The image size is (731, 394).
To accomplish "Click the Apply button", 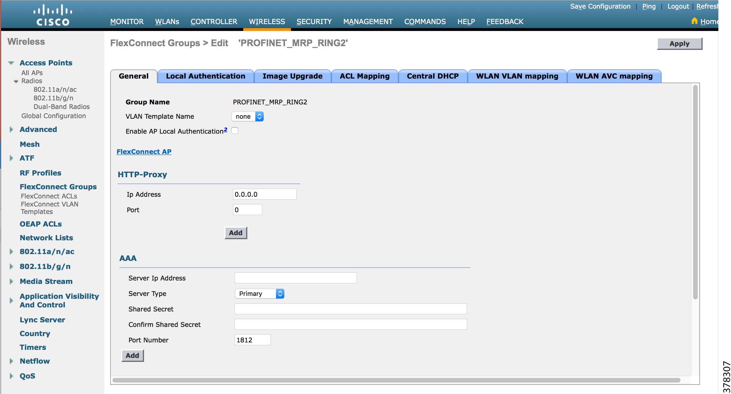I will [x=680, y=44].
